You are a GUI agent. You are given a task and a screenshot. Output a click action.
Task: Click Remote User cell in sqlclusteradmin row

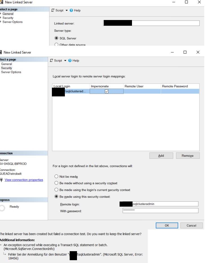pos(142,91)
